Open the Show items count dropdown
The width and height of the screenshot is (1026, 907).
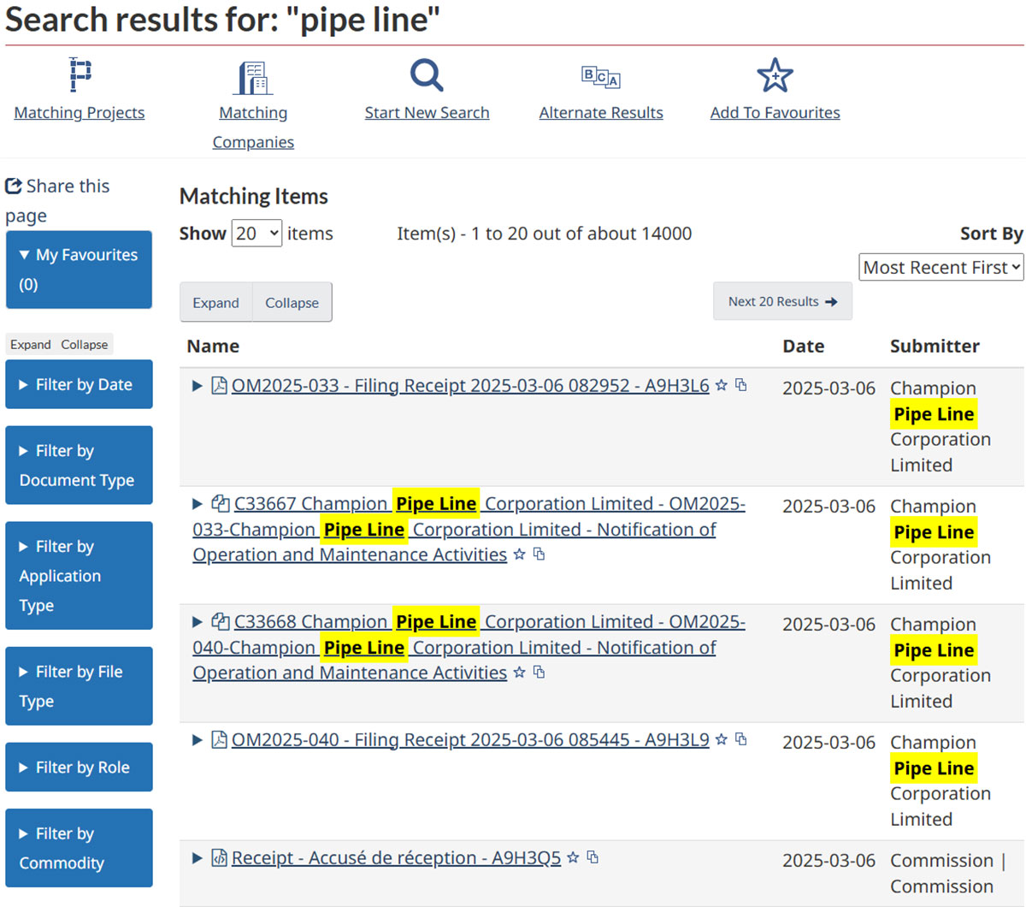(x=256, y=233)
